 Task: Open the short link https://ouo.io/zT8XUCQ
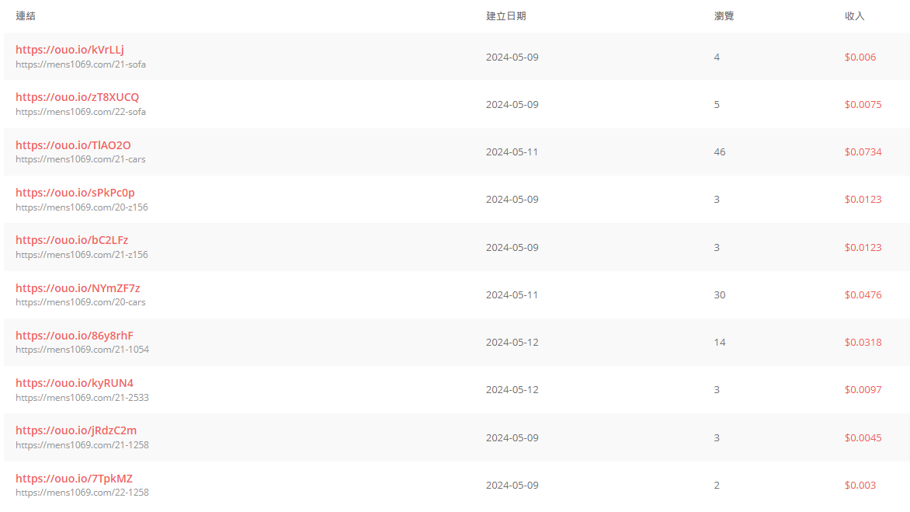coord(77,98)
